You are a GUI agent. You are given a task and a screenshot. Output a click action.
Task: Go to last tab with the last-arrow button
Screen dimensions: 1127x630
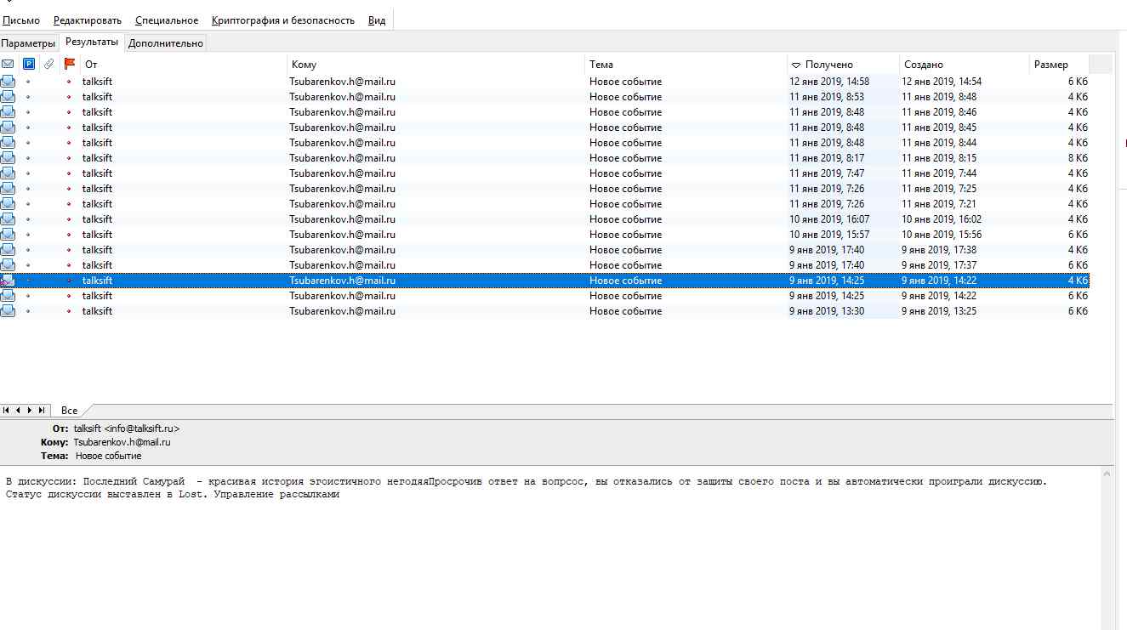point(42,411)
